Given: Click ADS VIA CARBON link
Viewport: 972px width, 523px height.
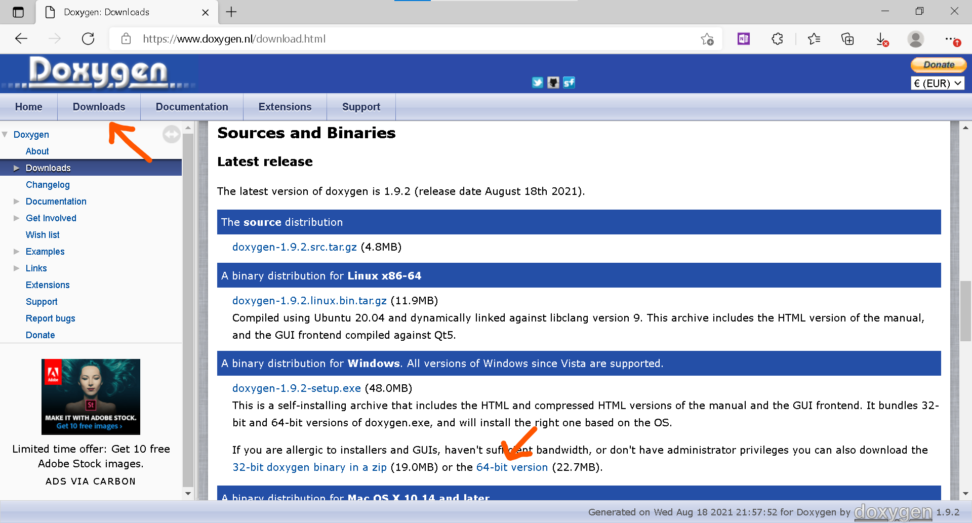Looking at the screenshot, I should [91, 481].
